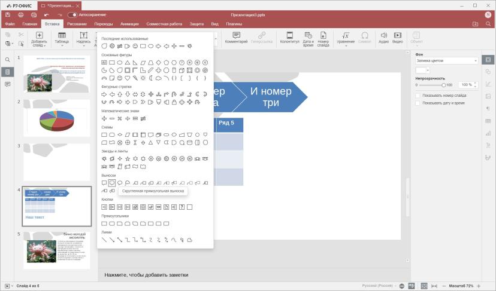Select the smiley face in recently used shapes
This screenshot has height=291, width=496.
coord(135,46)
